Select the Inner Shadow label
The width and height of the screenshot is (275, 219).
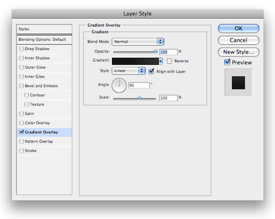tap(37, 58)
